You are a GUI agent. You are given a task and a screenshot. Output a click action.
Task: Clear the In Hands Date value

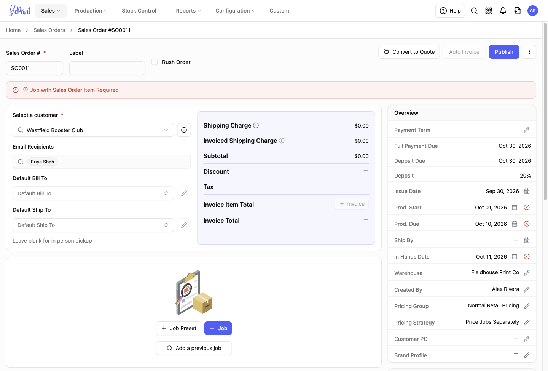[x=527, y=257]
